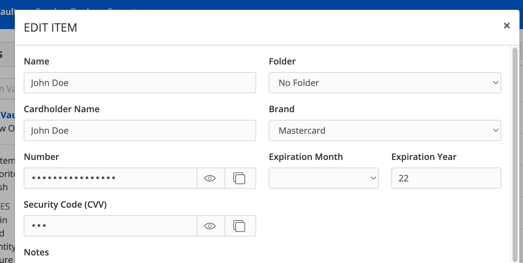Click the Notes label

point(36,252)
